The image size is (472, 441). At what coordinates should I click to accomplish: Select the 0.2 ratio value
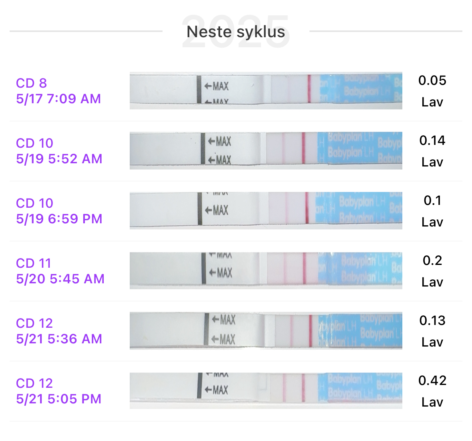432,261
